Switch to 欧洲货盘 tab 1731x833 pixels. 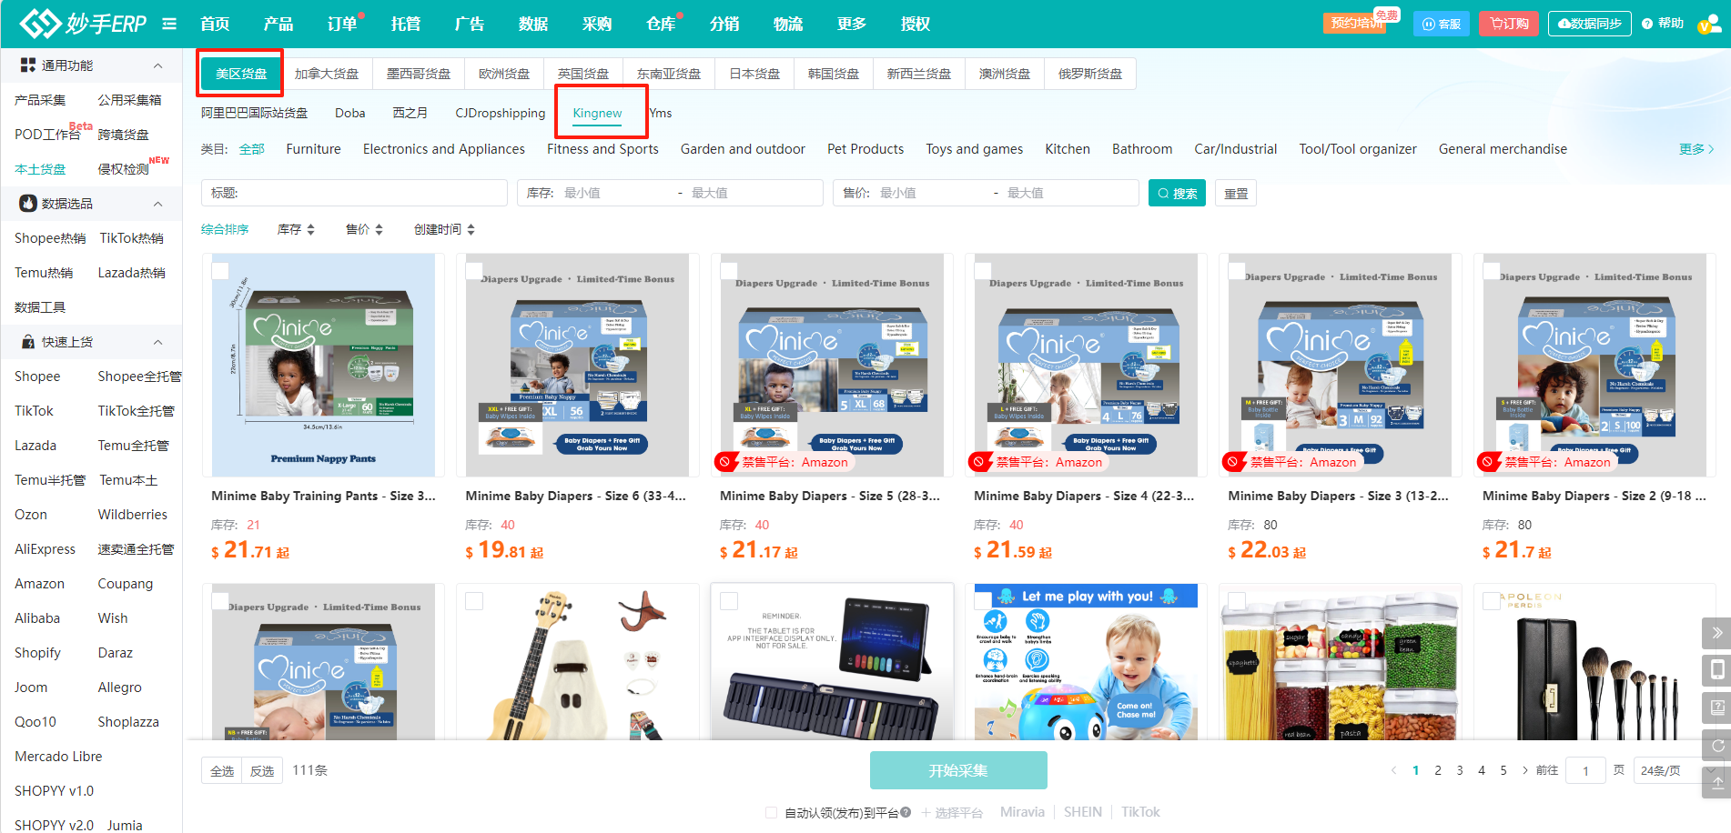[x=504, y=74]
